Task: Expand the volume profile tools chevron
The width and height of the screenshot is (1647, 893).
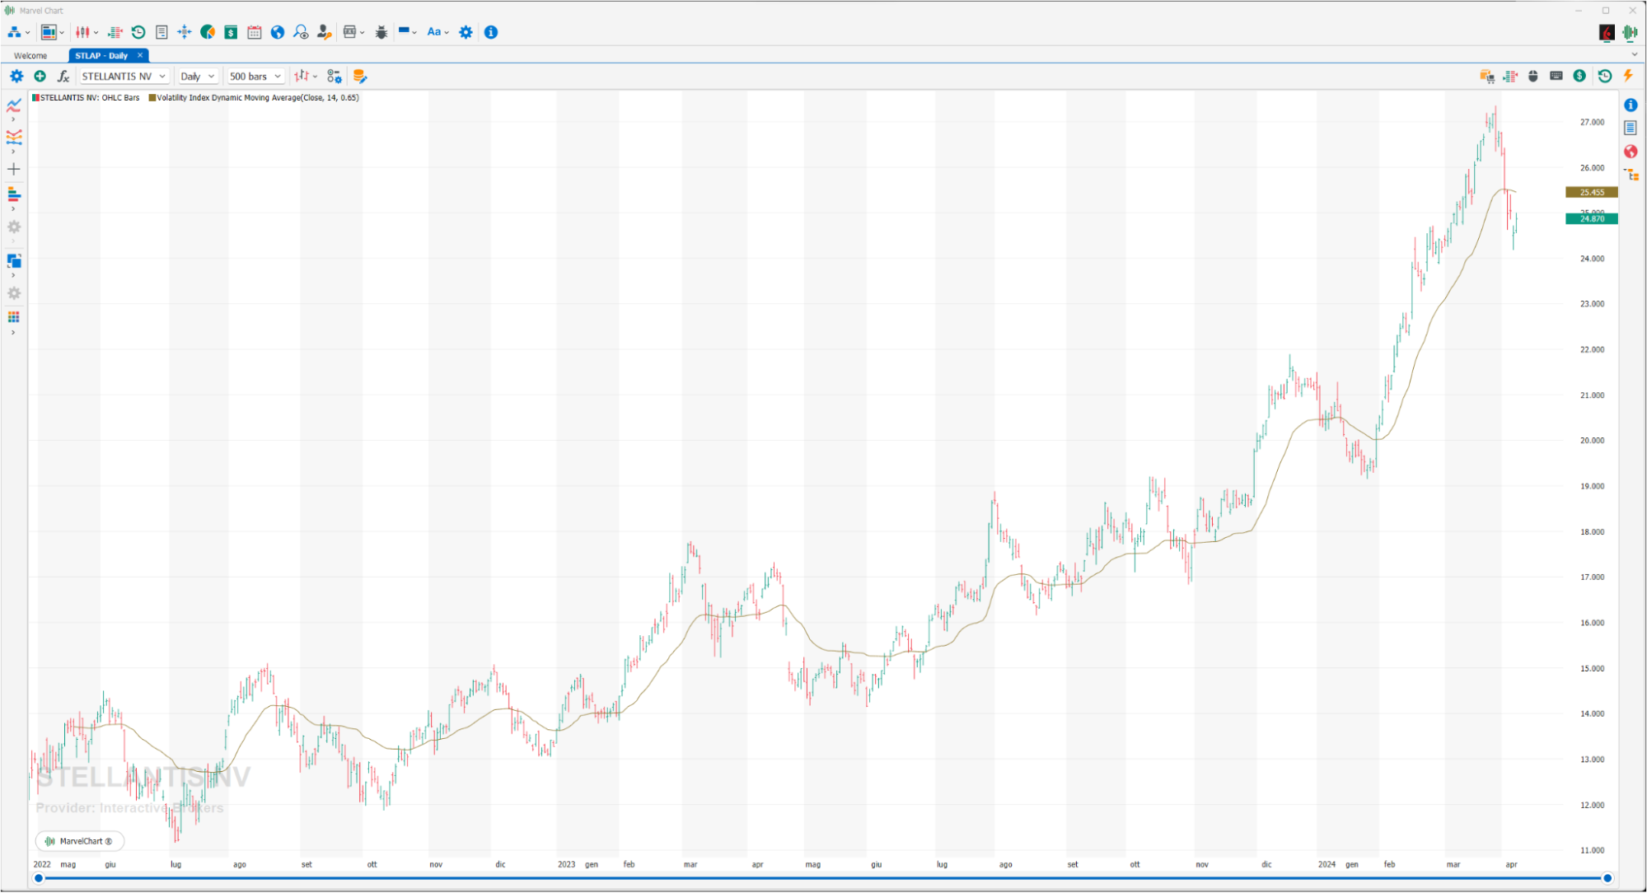Action: pyautogui.click(x=13, y=209)
